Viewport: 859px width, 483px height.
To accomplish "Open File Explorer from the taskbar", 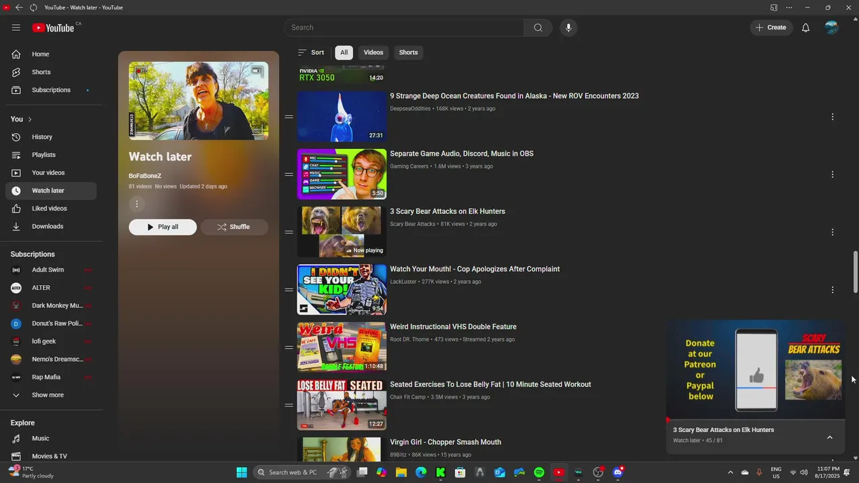I will [x=401, y=472].
